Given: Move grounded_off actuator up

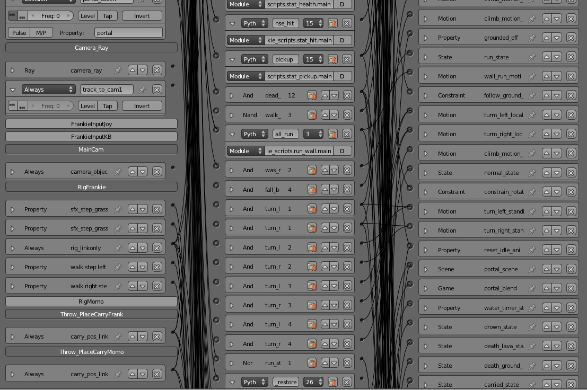Looking at the screenshot, I should 546,38.
